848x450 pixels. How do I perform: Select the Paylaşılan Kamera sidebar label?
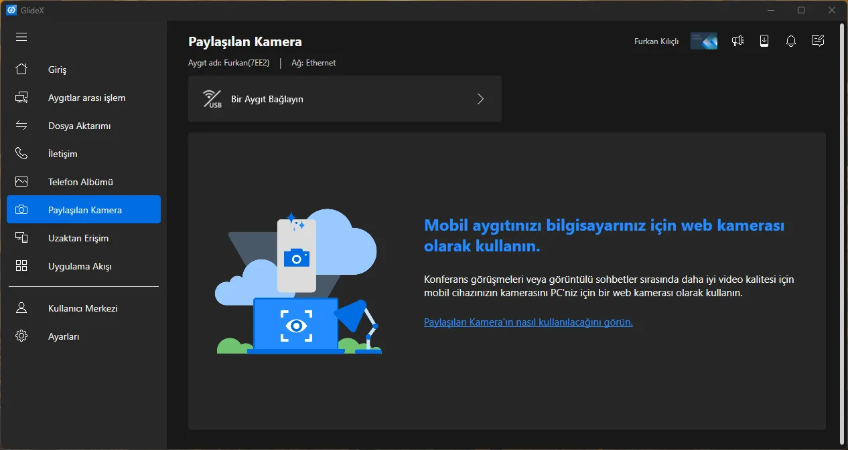point(85,210)
